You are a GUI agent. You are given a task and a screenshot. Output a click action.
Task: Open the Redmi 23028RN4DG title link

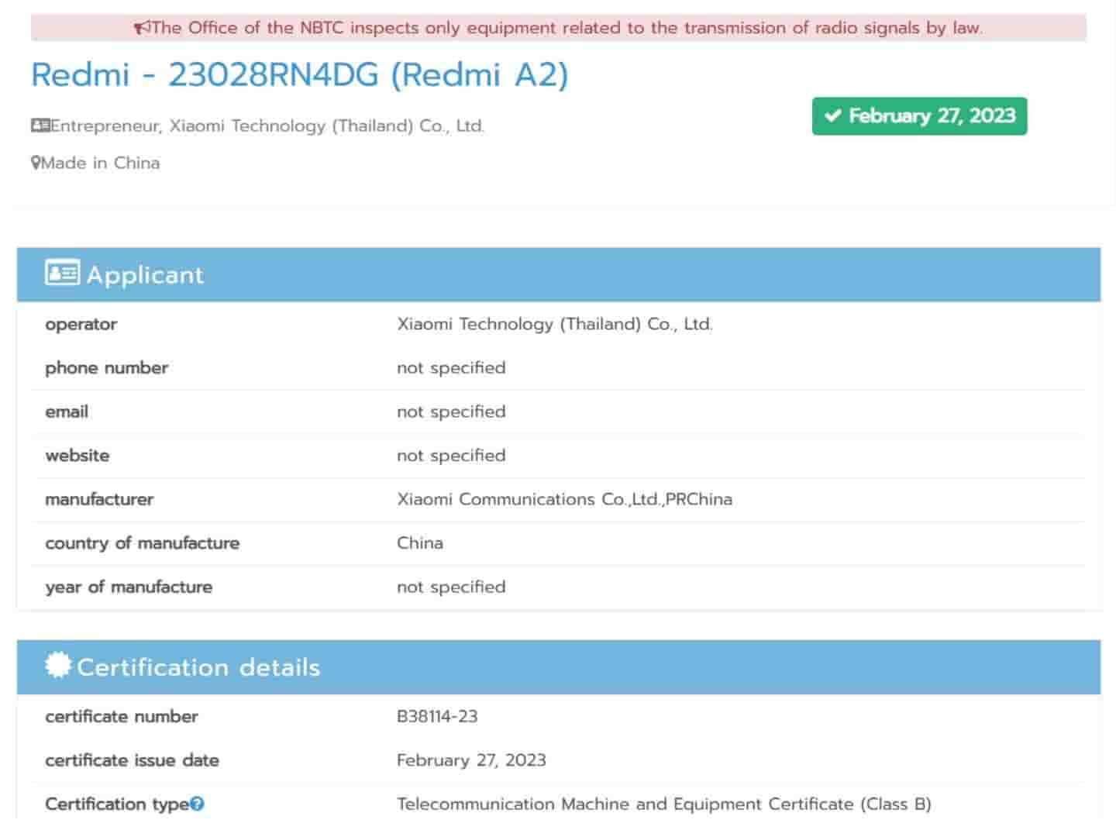coord(299,75)
